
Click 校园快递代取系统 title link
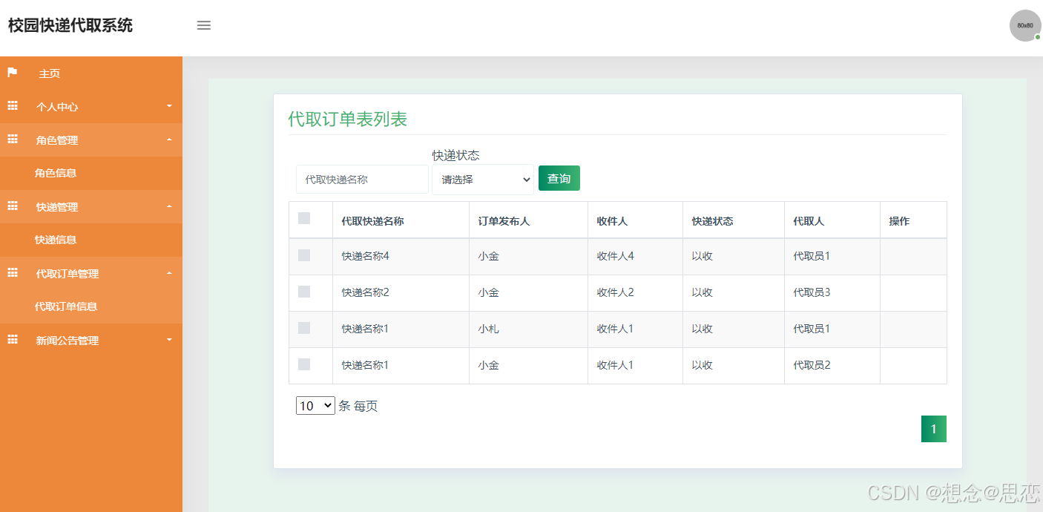point(70,25)
